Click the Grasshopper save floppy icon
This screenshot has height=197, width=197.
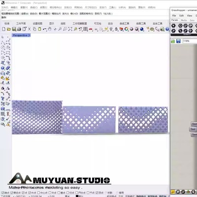pos(178,41)
